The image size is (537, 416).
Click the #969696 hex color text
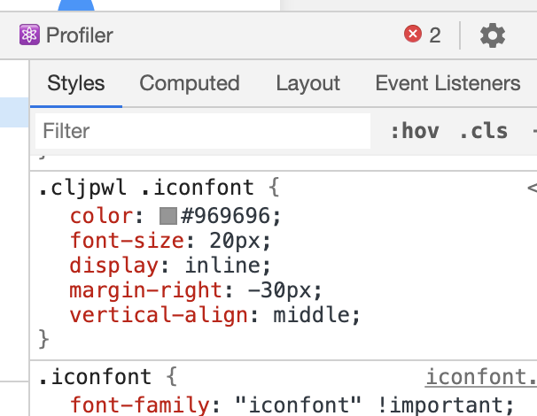230,216
